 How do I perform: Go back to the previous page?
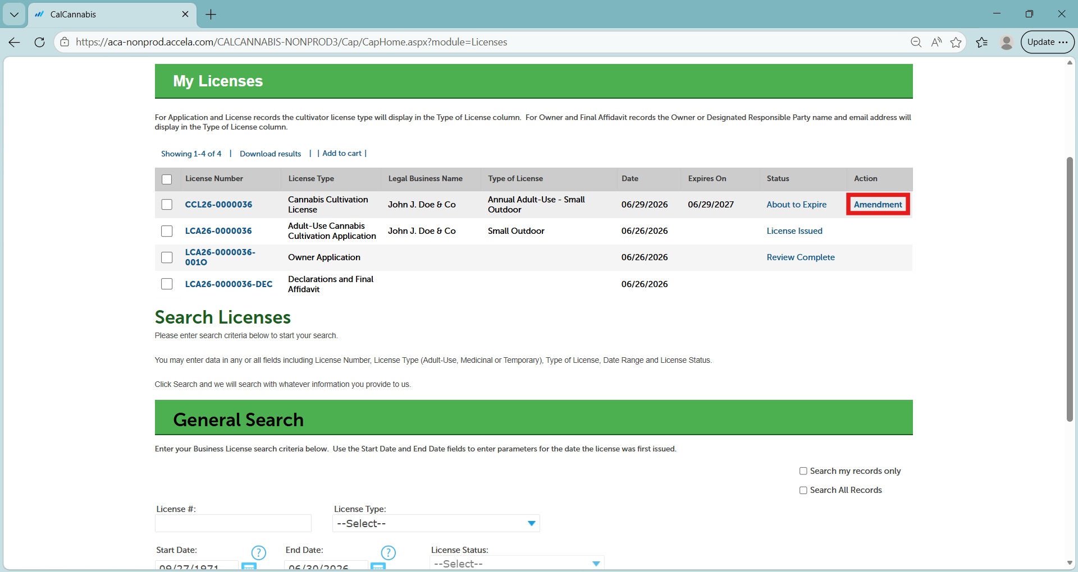(x=15, y=42)
